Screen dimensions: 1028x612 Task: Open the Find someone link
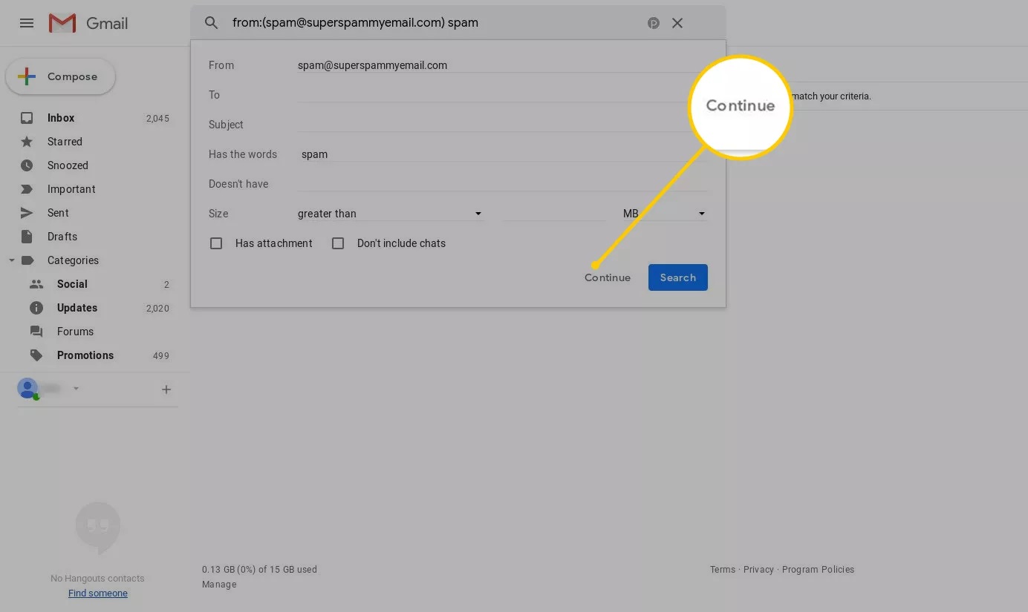(x=98, y=593)
